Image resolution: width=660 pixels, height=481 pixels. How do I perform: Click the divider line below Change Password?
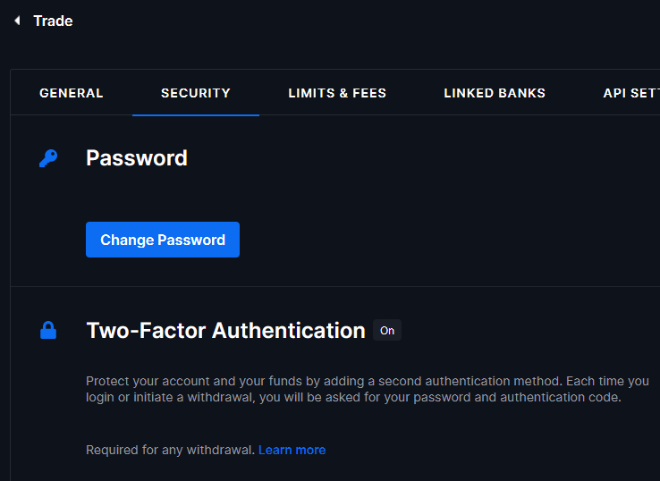coord(335,286)
